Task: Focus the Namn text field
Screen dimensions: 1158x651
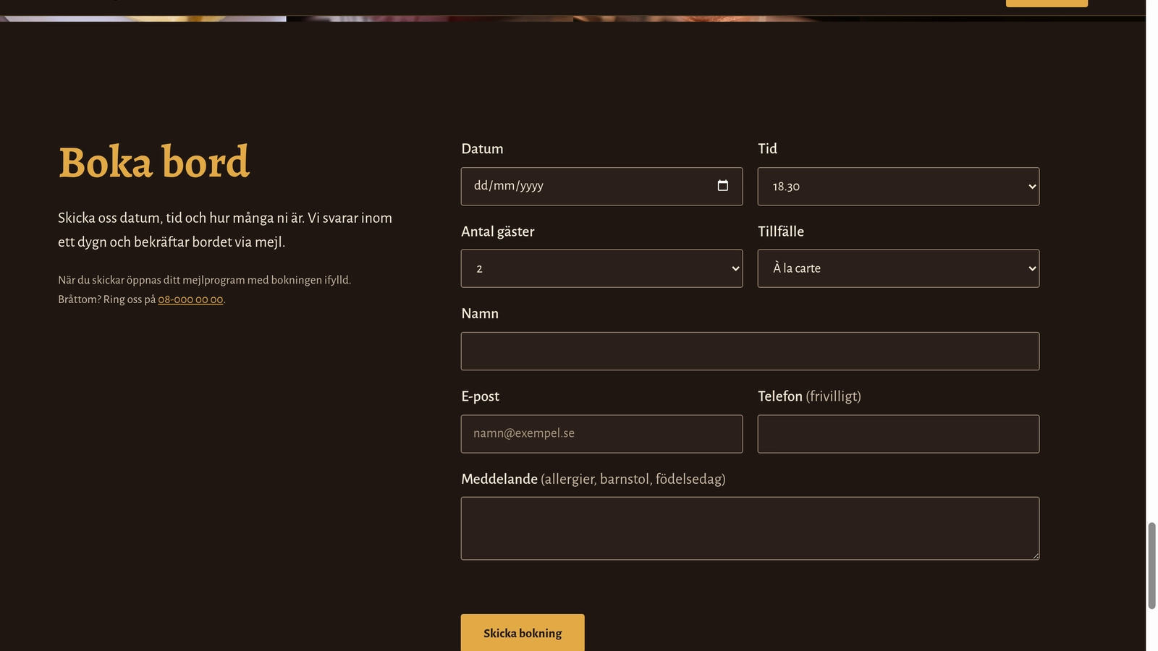Action: coord(750,352)
